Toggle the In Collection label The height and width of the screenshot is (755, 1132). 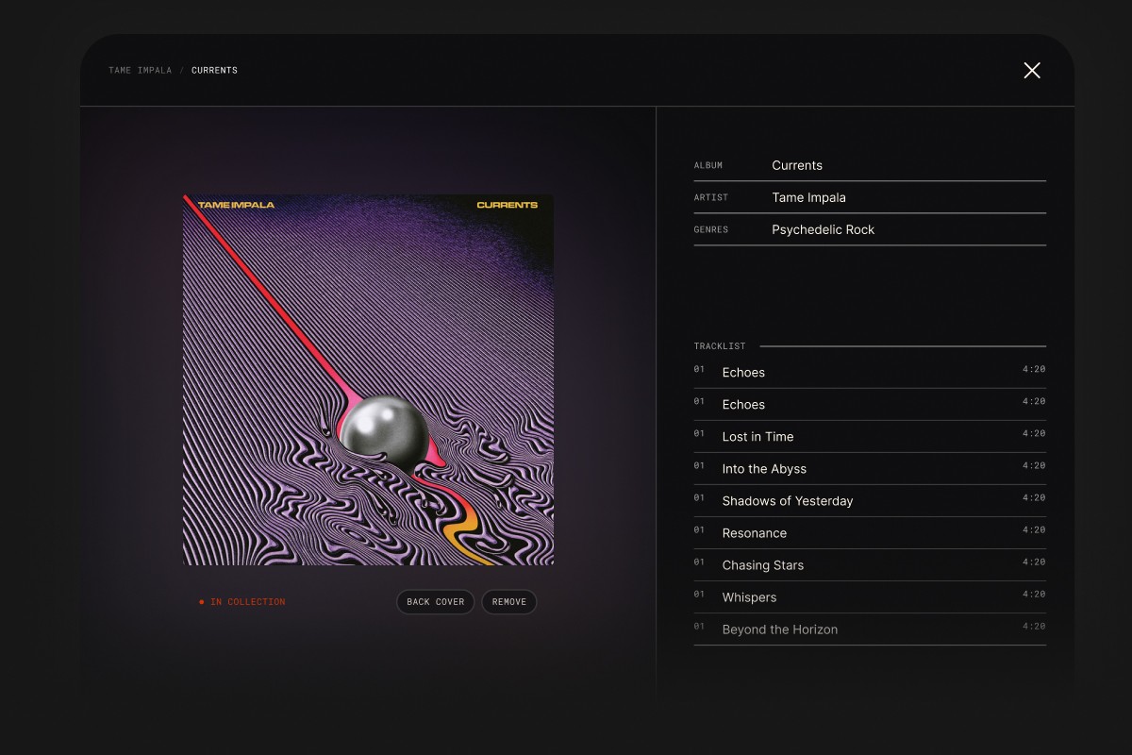point(250,601)
